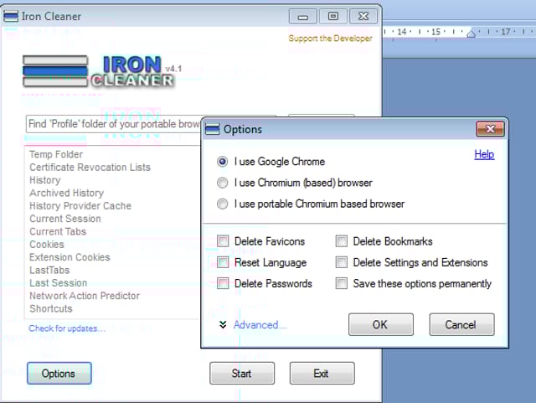Select 'Extension Cookies' in the list
The height and width of the screenshot is (403, 536).
pyautogui.click(x=70, y=257)
